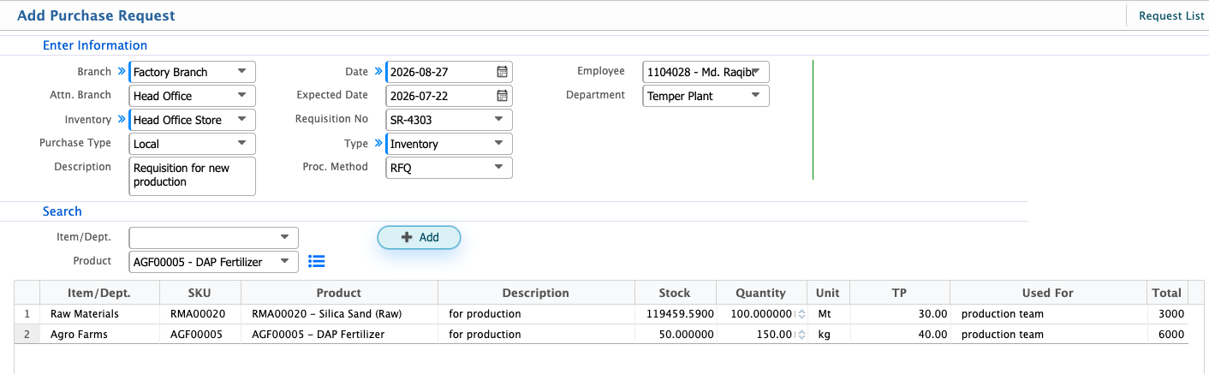Click 'production team' in the Silica Sand row
The height and width of the screenshot is (374, 1209).
tap(1003, 314)
